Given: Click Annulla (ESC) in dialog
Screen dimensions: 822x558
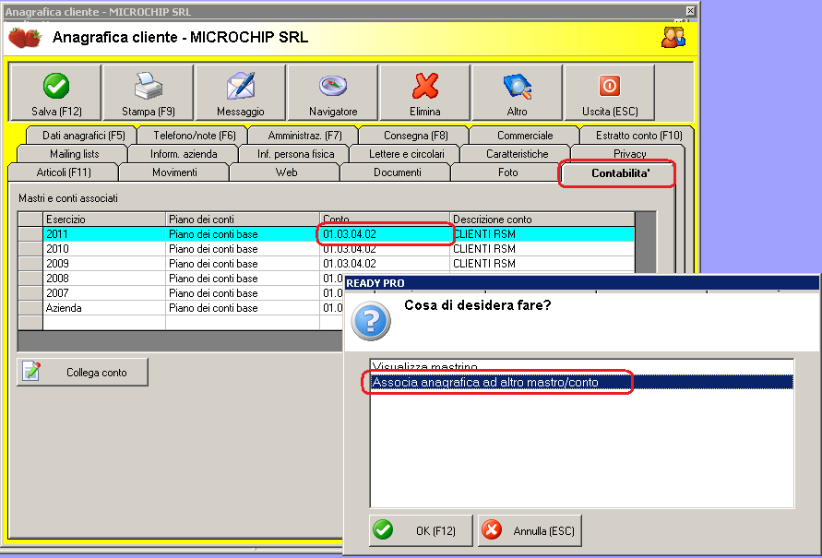Looking at the screenshot, I should pyautogui.click(x=530, y=530).
